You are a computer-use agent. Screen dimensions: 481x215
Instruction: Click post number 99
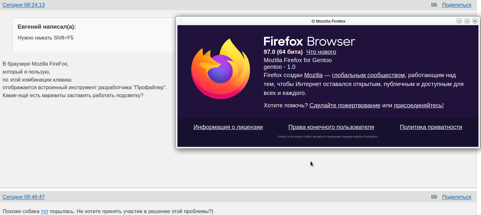point(434,197)
